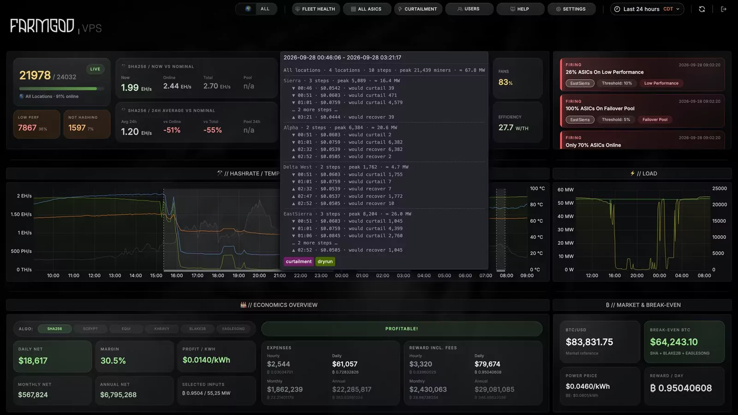
Task: Click the Only 70% ASICs Online alert
Action: 642,141
